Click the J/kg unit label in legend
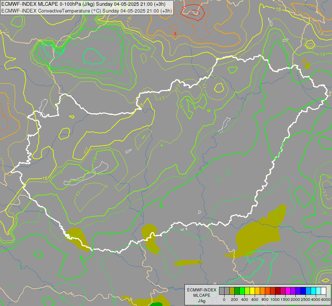This screenshot has width=332, height=306. click(x=201, y=301)
